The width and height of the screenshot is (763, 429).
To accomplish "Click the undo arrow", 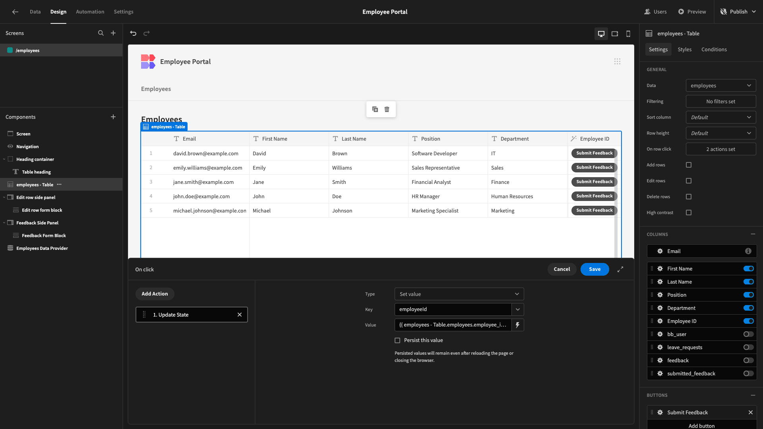I will click(134, 33).
